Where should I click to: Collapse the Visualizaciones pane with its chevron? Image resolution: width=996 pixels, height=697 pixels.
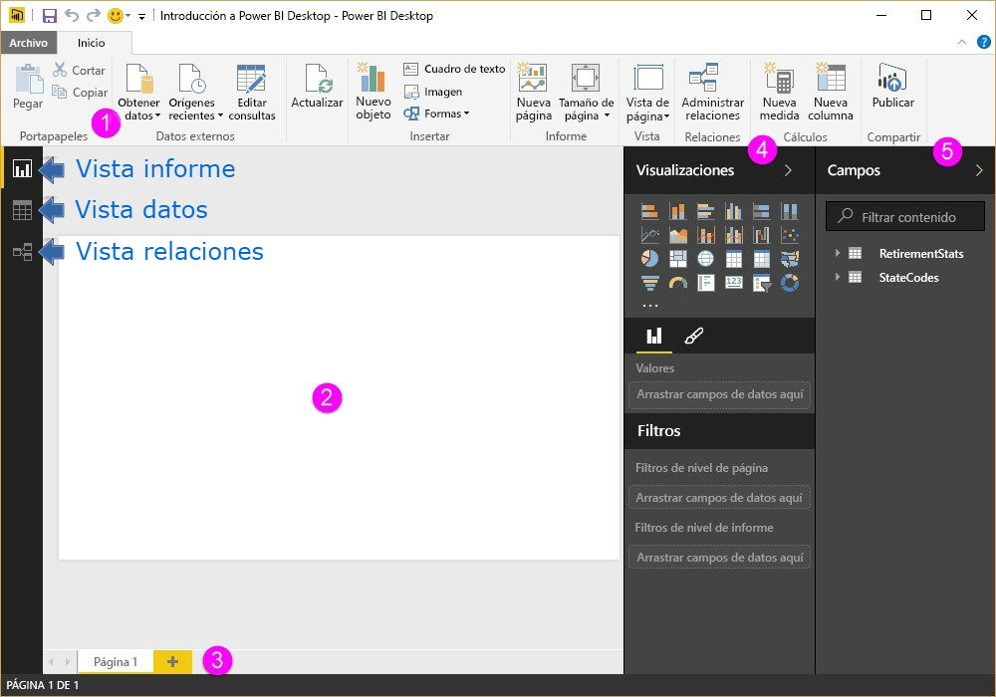(788, 170)
